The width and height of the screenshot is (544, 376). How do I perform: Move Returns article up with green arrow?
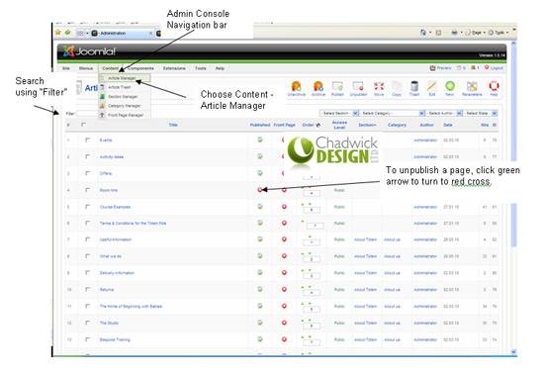[x=303, y=288]
